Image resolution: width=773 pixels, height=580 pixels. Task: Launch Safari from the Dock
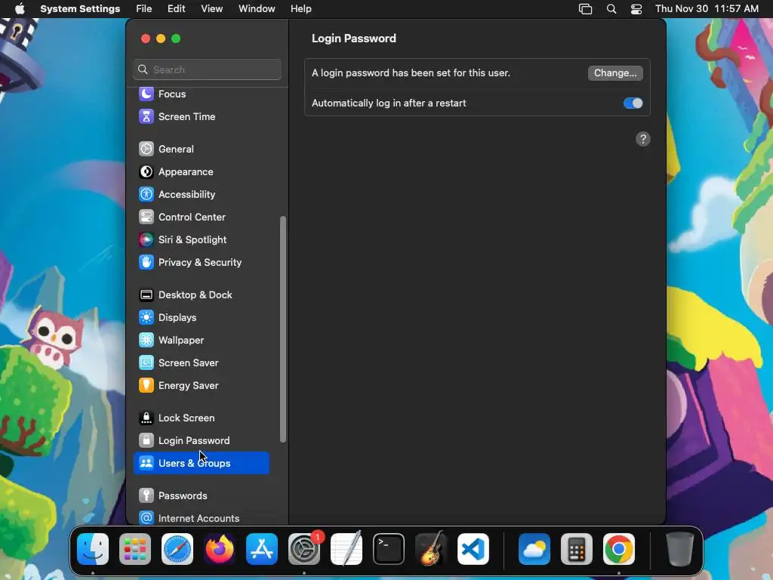point(177,549)
